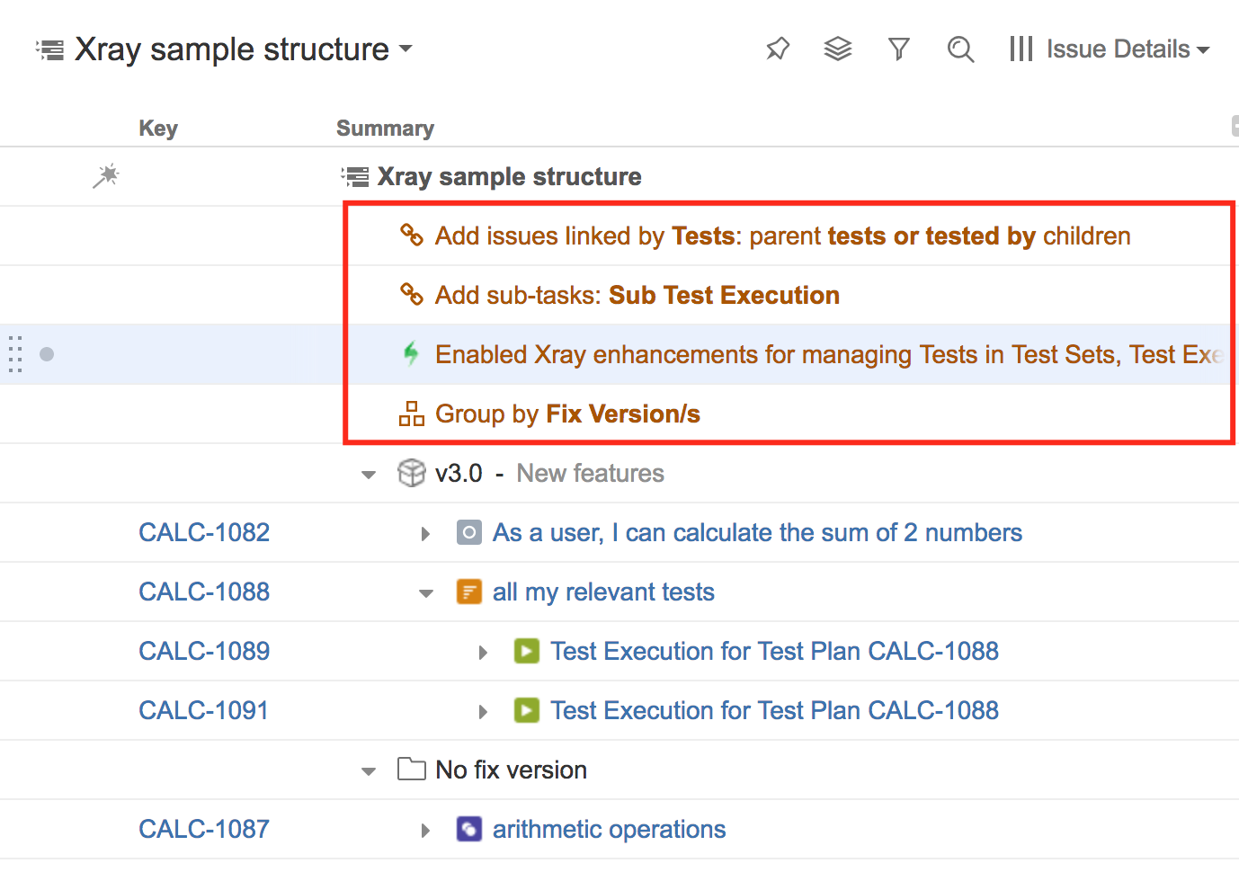Open CALC-1089 Test Execution summary link
The height and width of the screenshot is (881, 1239).
[774, 651]
